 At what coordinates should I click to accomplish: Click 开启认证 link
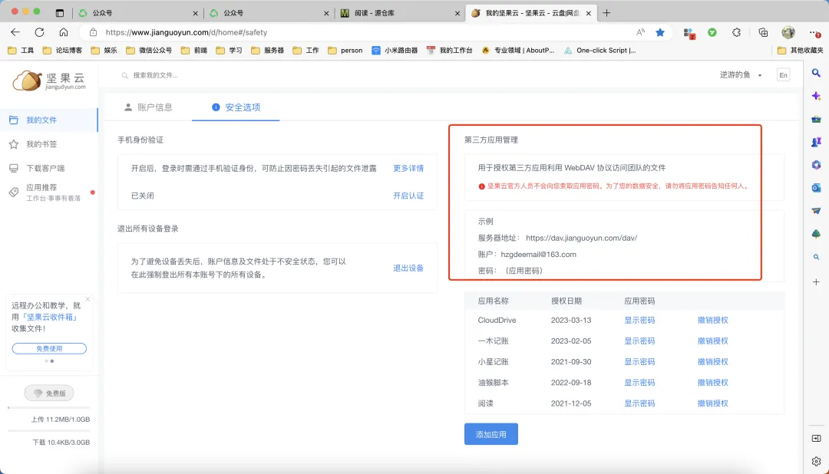pyautogui.click(x=408, y=196)
